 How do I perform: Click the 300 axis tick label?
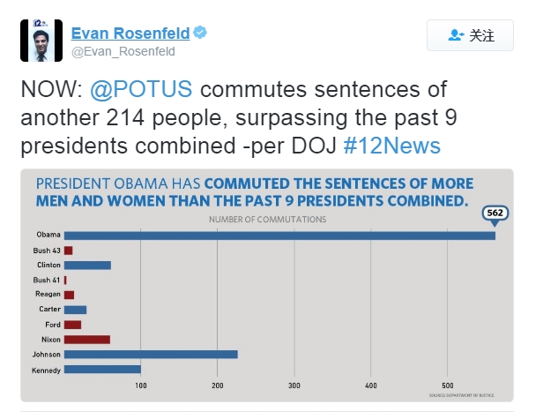pyautogui.click(x=294, y=386)
